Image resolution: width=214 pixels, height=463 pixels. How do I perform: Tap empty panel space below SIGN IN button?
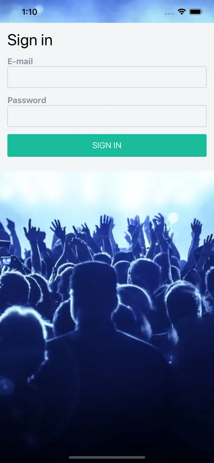[107, 164]
